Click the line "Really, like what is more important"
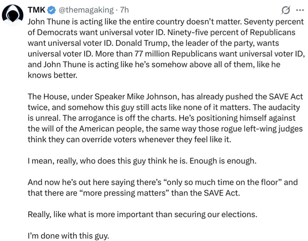Viewport: 308px width, 241px height. pyautogui.click(x=142, y=215)
